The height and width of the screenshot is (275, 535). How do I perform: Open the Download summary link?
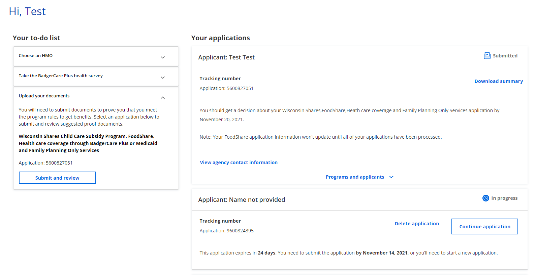(498, 81)
